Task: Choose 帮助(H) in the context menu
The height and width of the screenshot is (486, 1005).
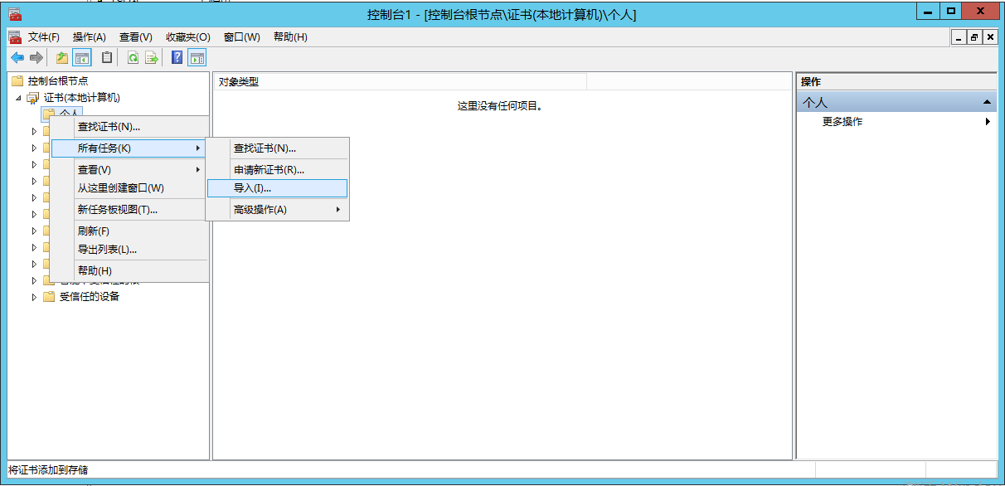Action: pyautogui.click(x=129, y=271)
